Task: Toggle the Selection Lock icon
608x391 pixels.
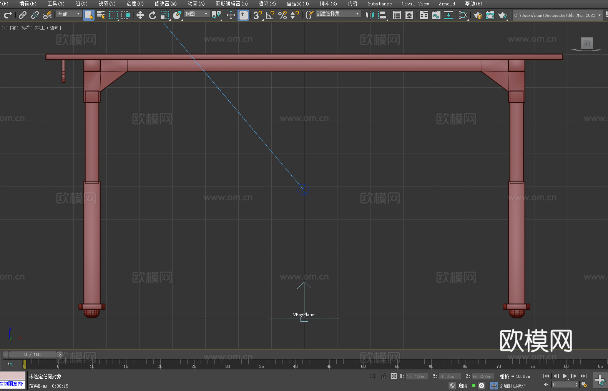Action: pyautogui.click(x=384, y=376)
